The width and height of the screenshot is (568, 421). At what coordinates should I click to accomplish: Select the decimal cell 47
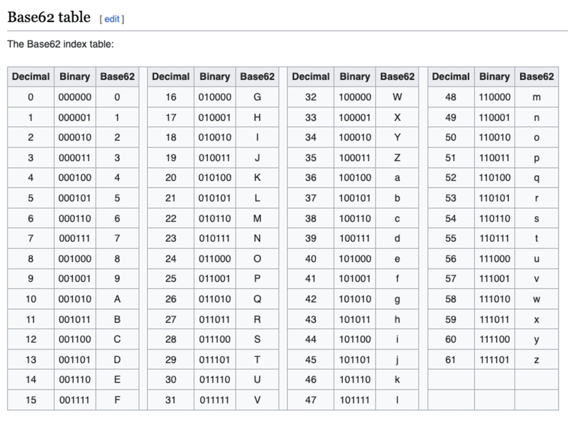pyautogui.click(x=311, y=400)
